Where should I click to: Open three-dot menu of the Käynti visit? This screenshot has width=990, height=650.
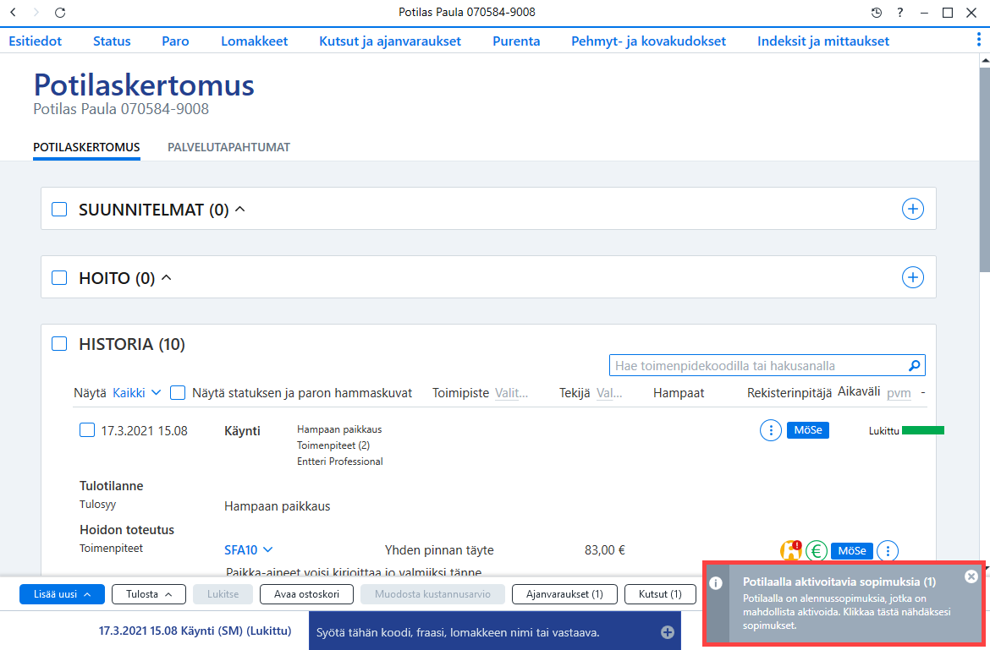(770, 430)
